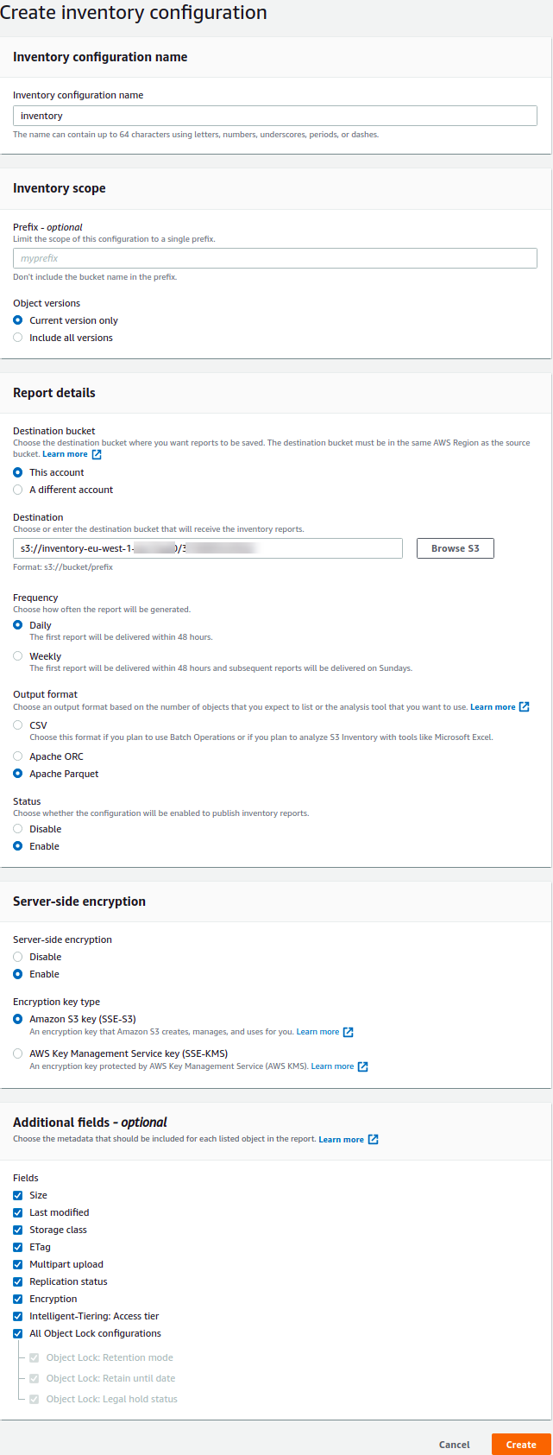Set configuration status to Disable

pyautogui.click(x=17, y=828)
